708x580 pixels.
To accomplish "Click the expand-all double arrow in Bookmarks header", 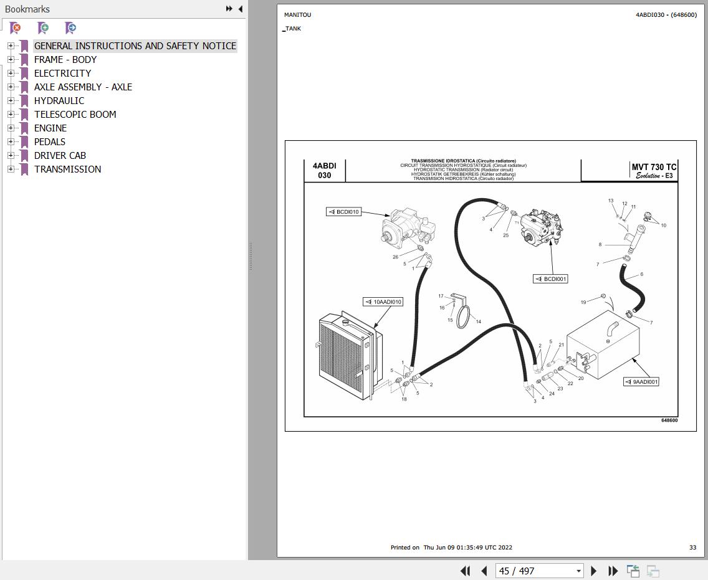I will pyautogui.click(x=229, y=9).
